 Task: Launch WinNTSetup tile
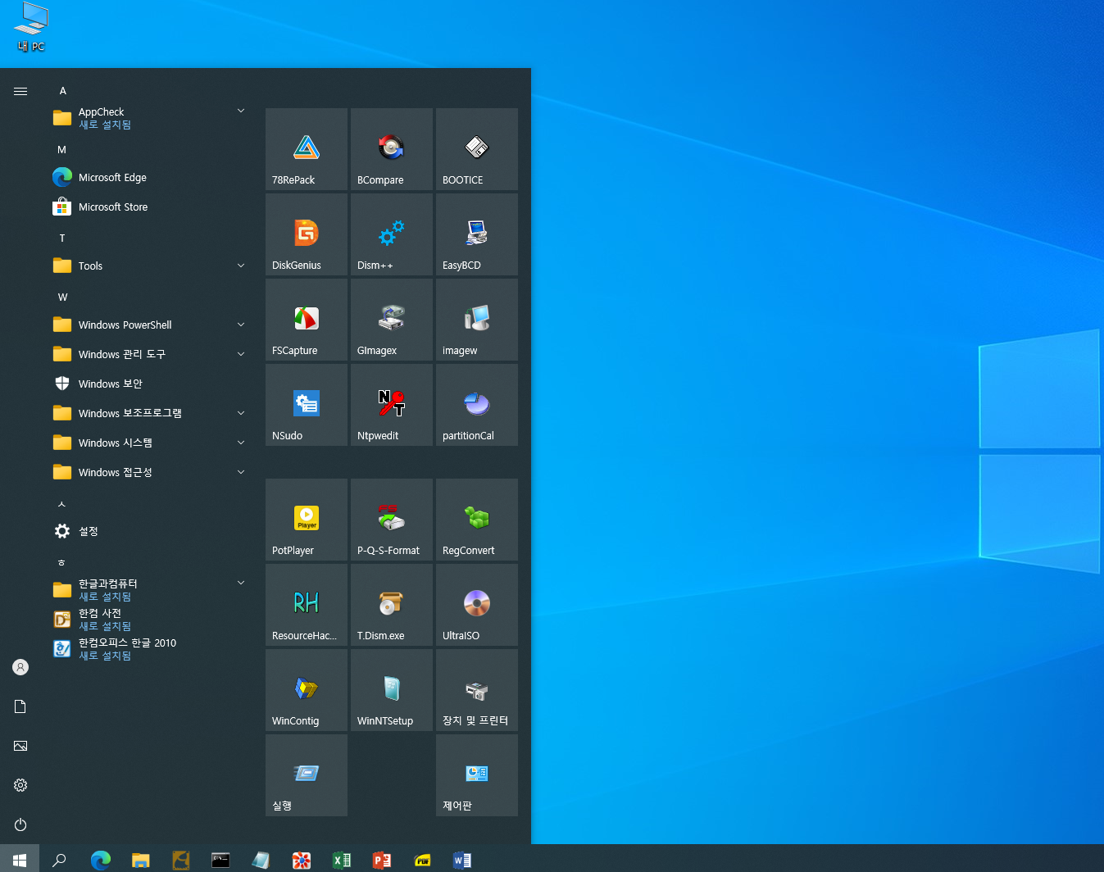[392, 690]
